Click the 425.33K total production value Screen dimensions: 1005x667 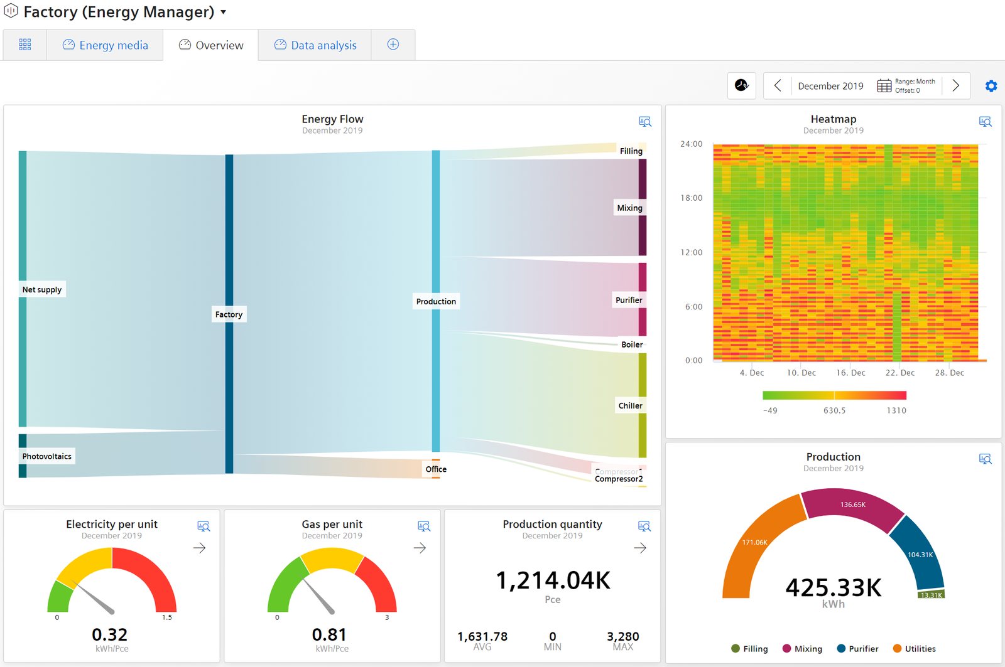pos(834,588)
